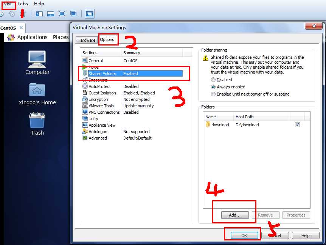
Task: Click the console view toolbar icon
Action: point(89,14)
